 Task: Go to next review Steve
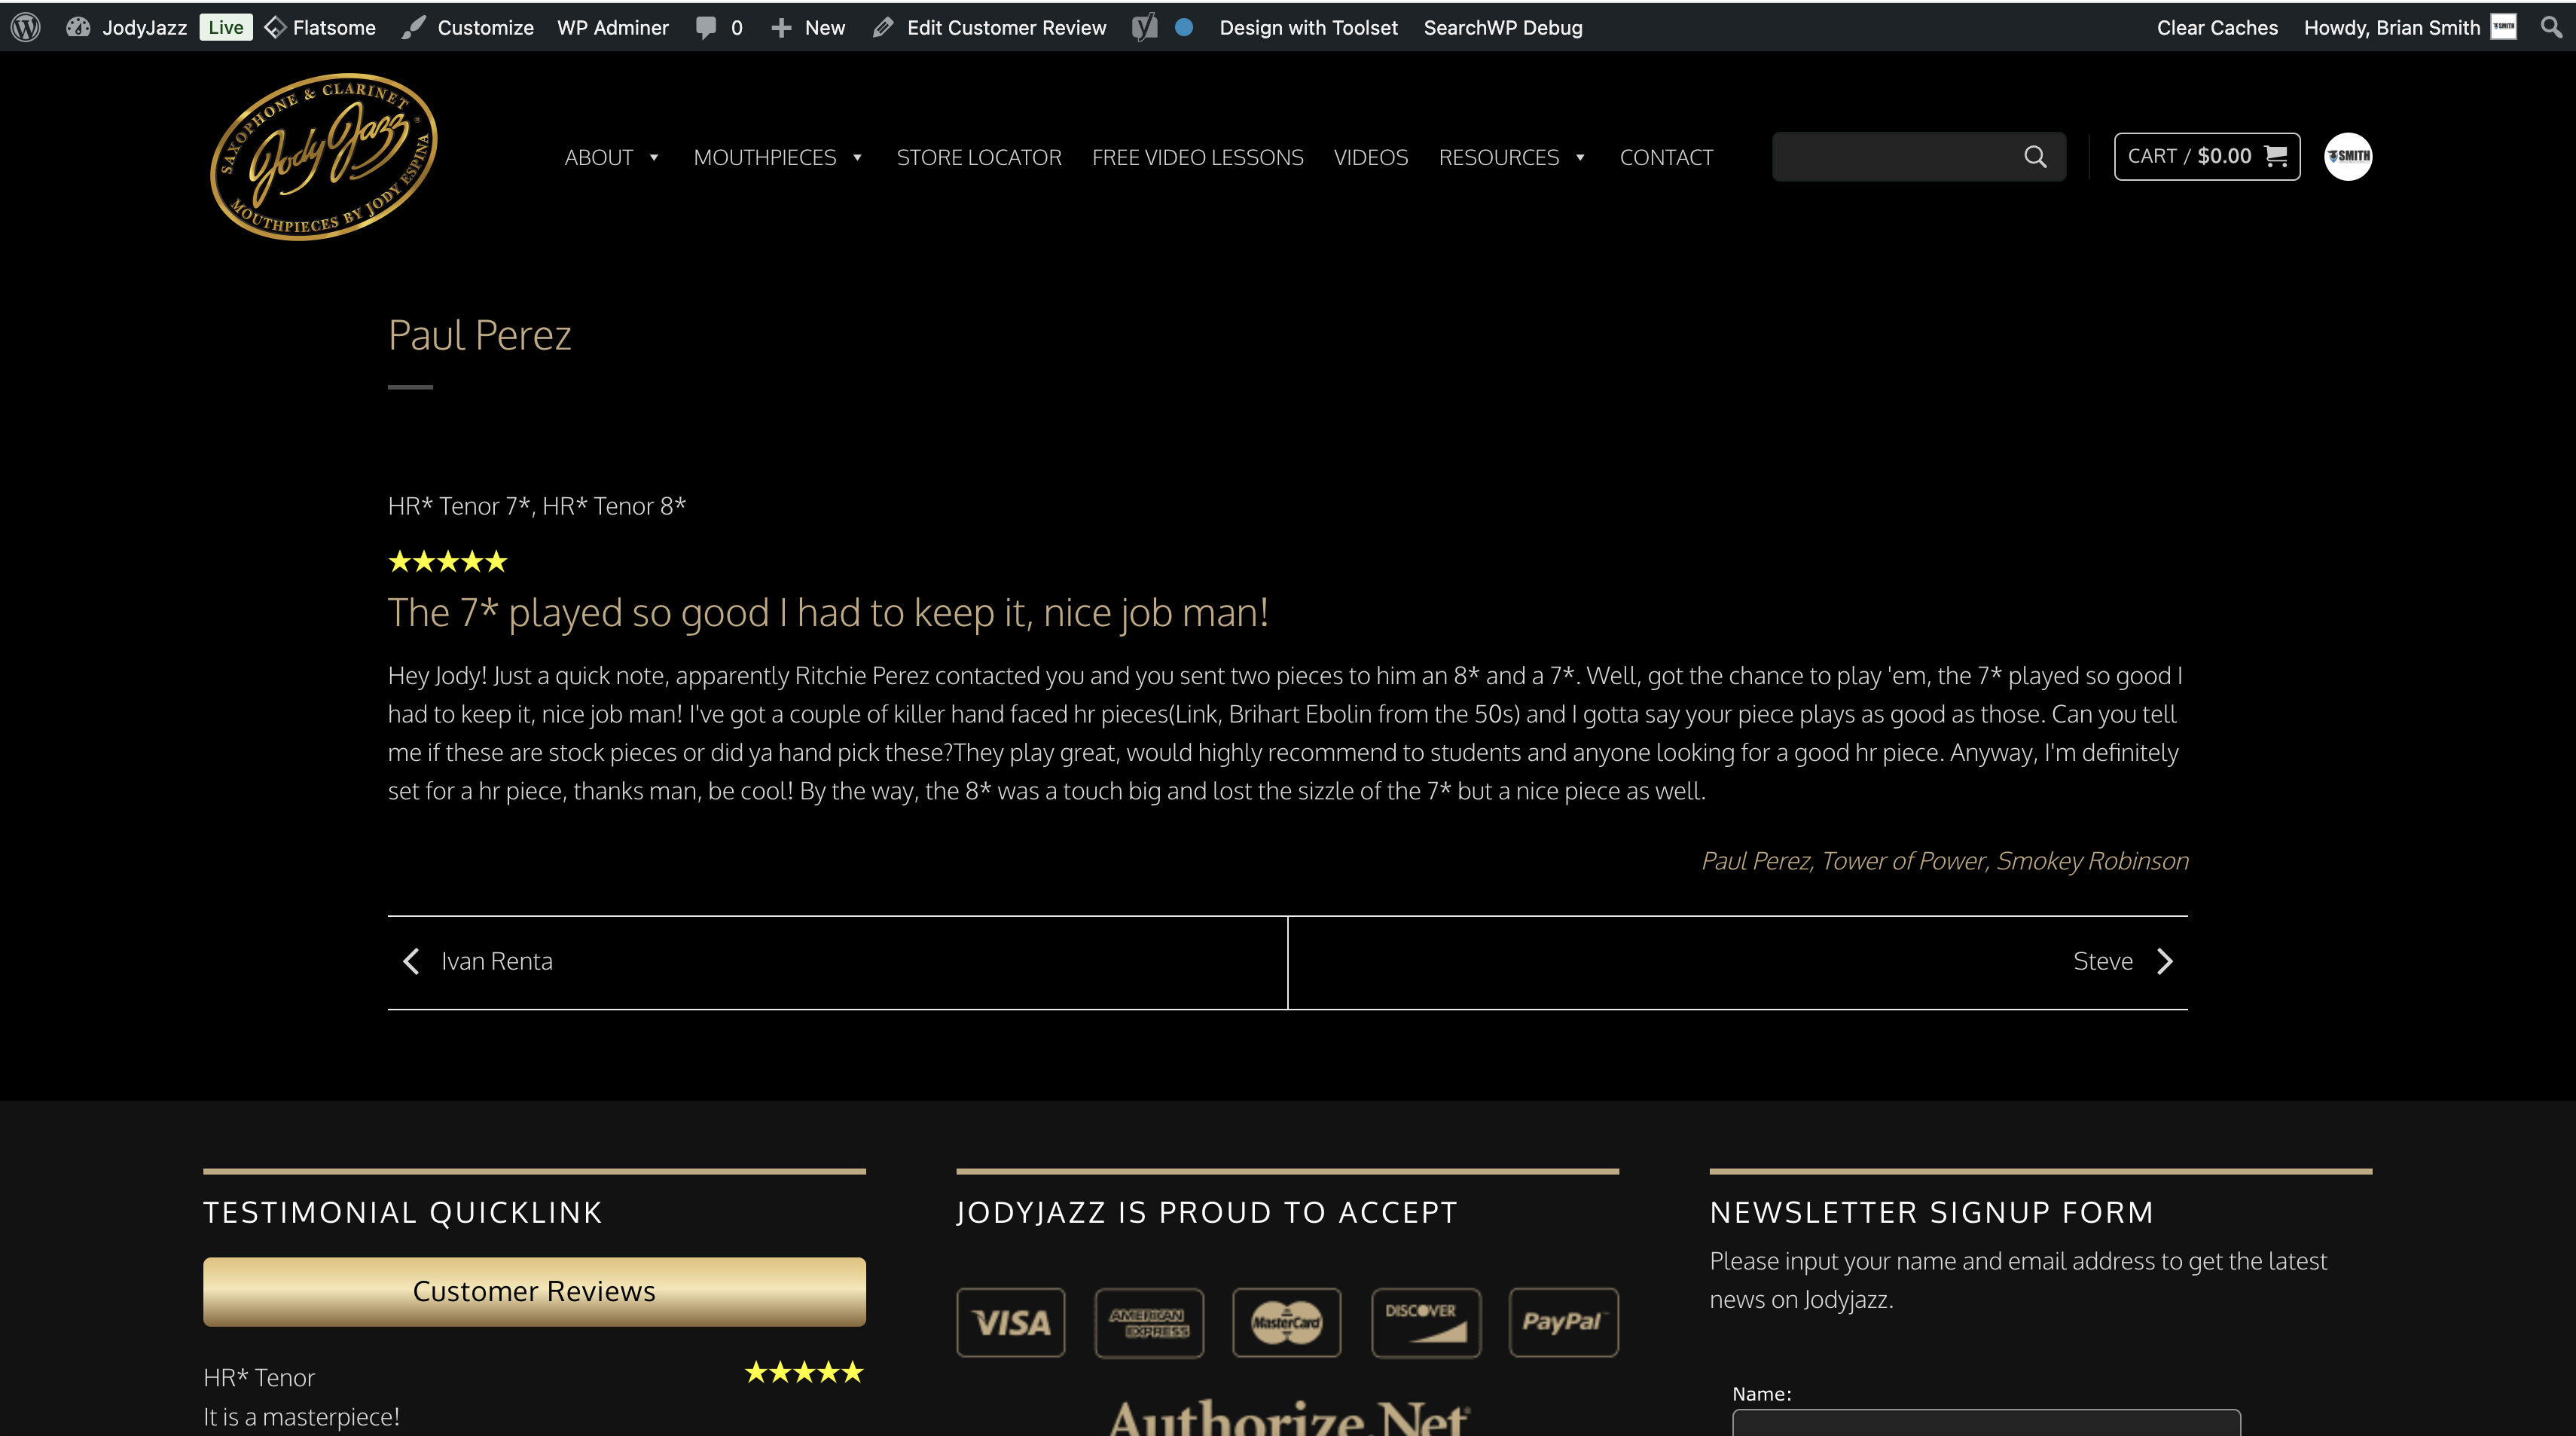tap(2103, 961)
